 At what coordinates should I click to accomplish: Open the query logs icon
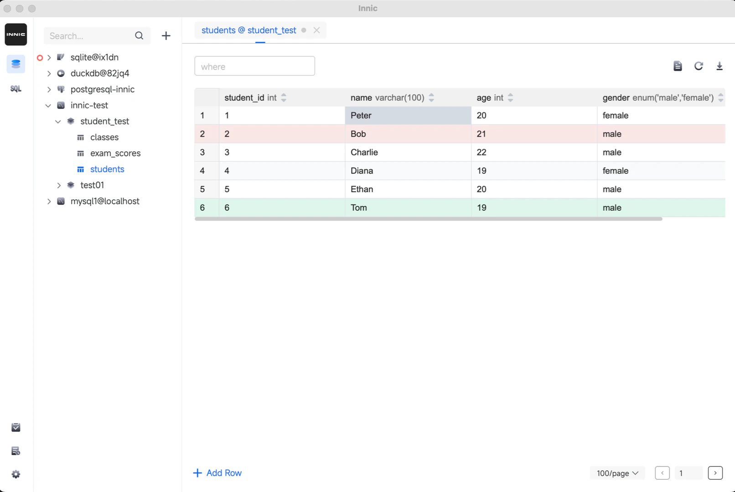[16, 451]
